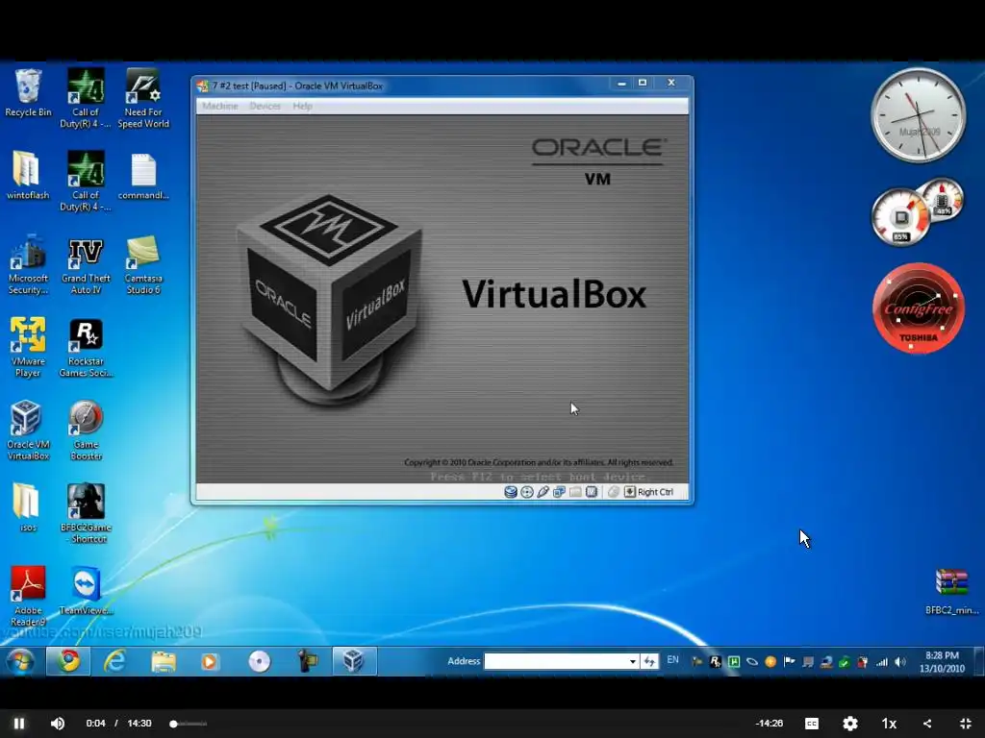Select the Grand Theft Auto IV shortcut
The width and height of the screenshot is (985, 738).
coord(86,264)
